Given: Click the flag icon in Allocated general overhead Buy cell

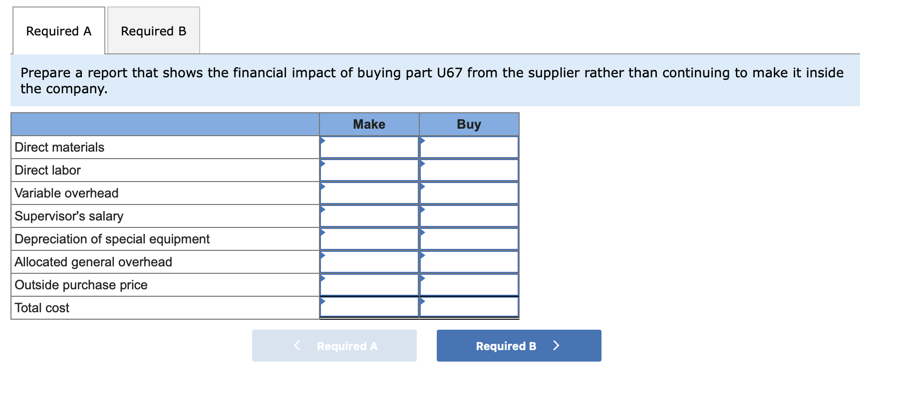Looking at the screenshot, I should point(423,255).
